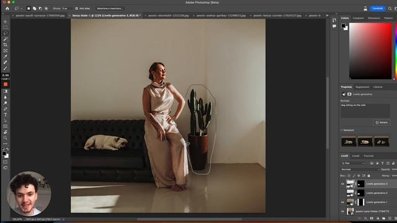Select the Type tool
397x223 pixels.
[6, 115]
